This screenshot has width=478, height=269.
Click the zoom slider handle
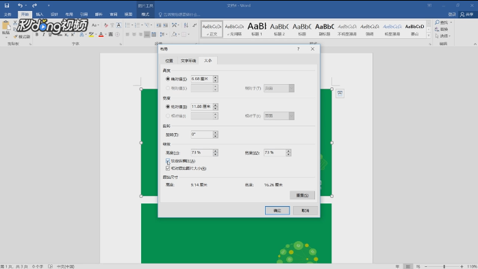point(444,266)
